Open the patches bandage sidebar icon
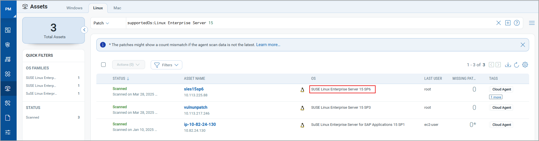 8,74
